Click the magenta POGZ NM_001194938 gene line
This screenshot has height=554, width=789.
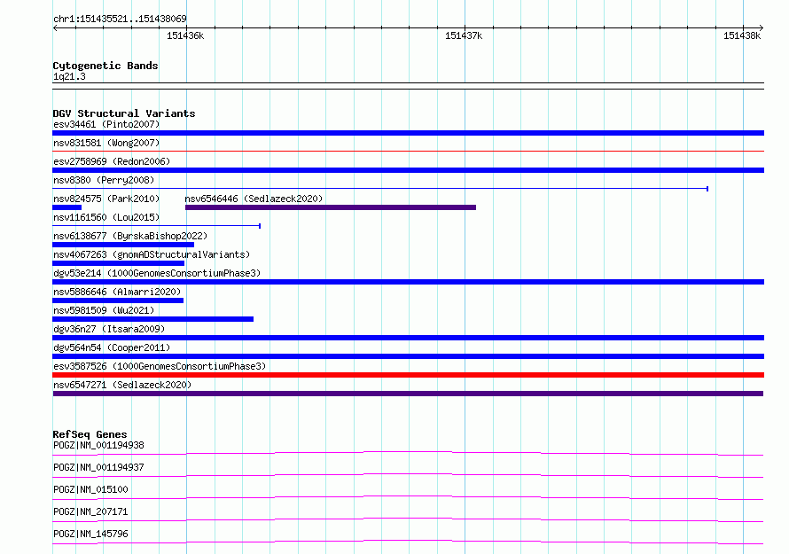click(408, 453)
